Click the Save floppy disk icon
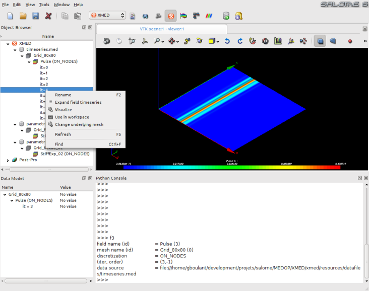Screen dimensions: 369x291 coord(35,16)
